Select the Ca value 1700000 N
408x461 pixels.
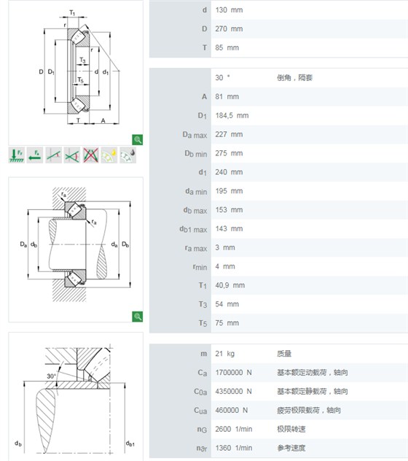[234, 373]
